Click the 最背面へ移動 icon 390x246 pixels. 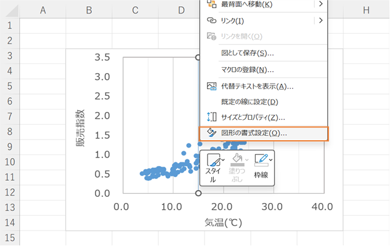pos(211,4)
